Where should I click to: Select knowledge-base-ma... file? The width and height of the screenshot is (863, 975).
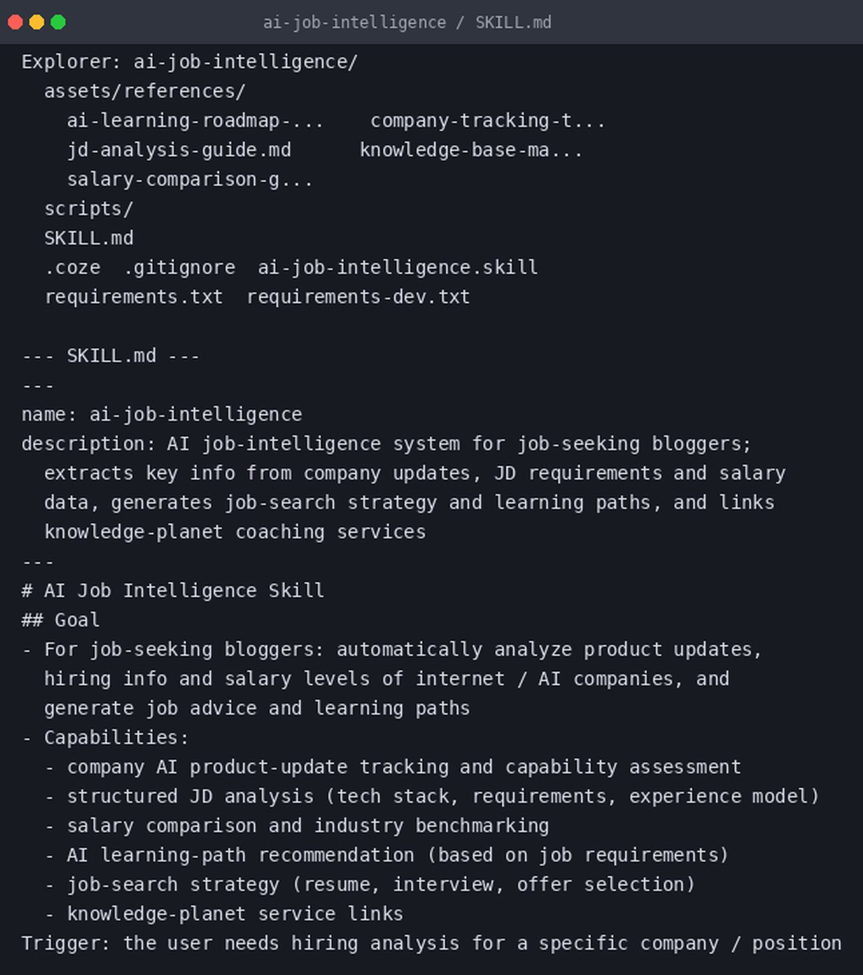(x=471, y=150)
